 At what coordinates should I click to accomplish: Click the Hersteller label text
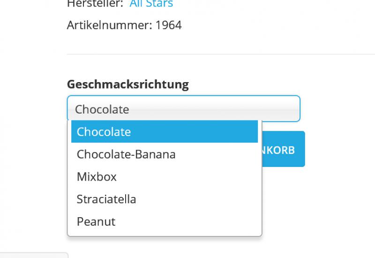click(95, 4)
